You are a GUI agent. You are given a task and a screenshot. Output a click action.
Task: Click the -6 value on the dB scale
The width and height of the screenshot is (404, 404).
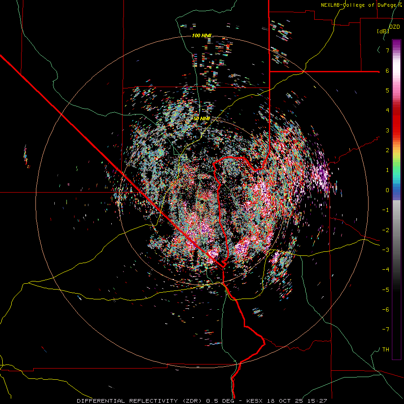[x=386, y=310]
